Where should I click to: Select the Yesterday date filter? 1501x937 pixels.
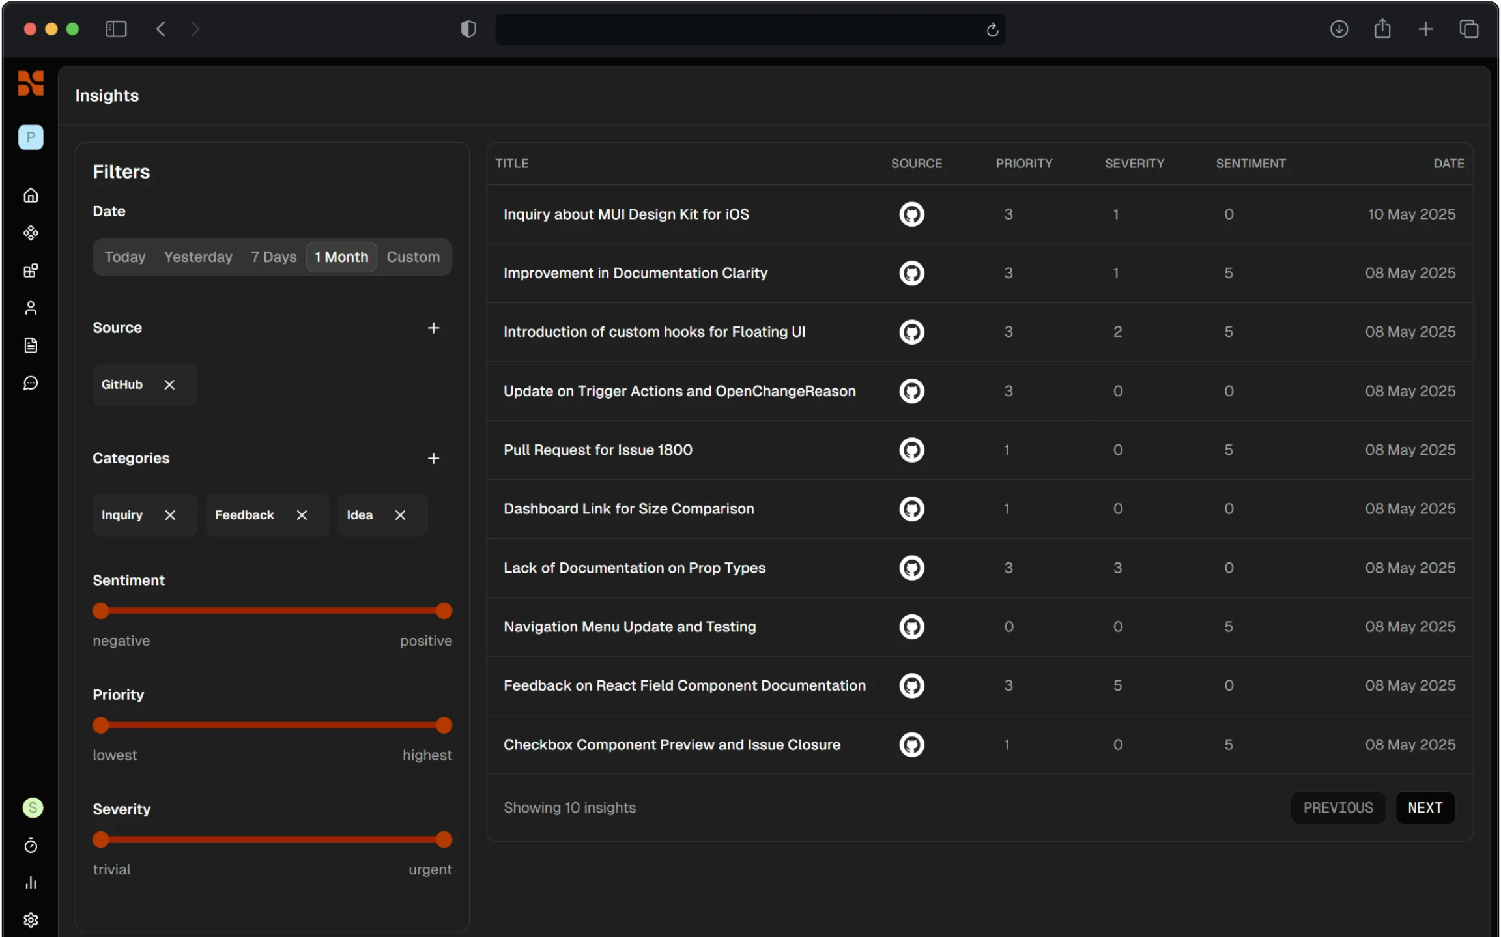click(x=198, y=257)
